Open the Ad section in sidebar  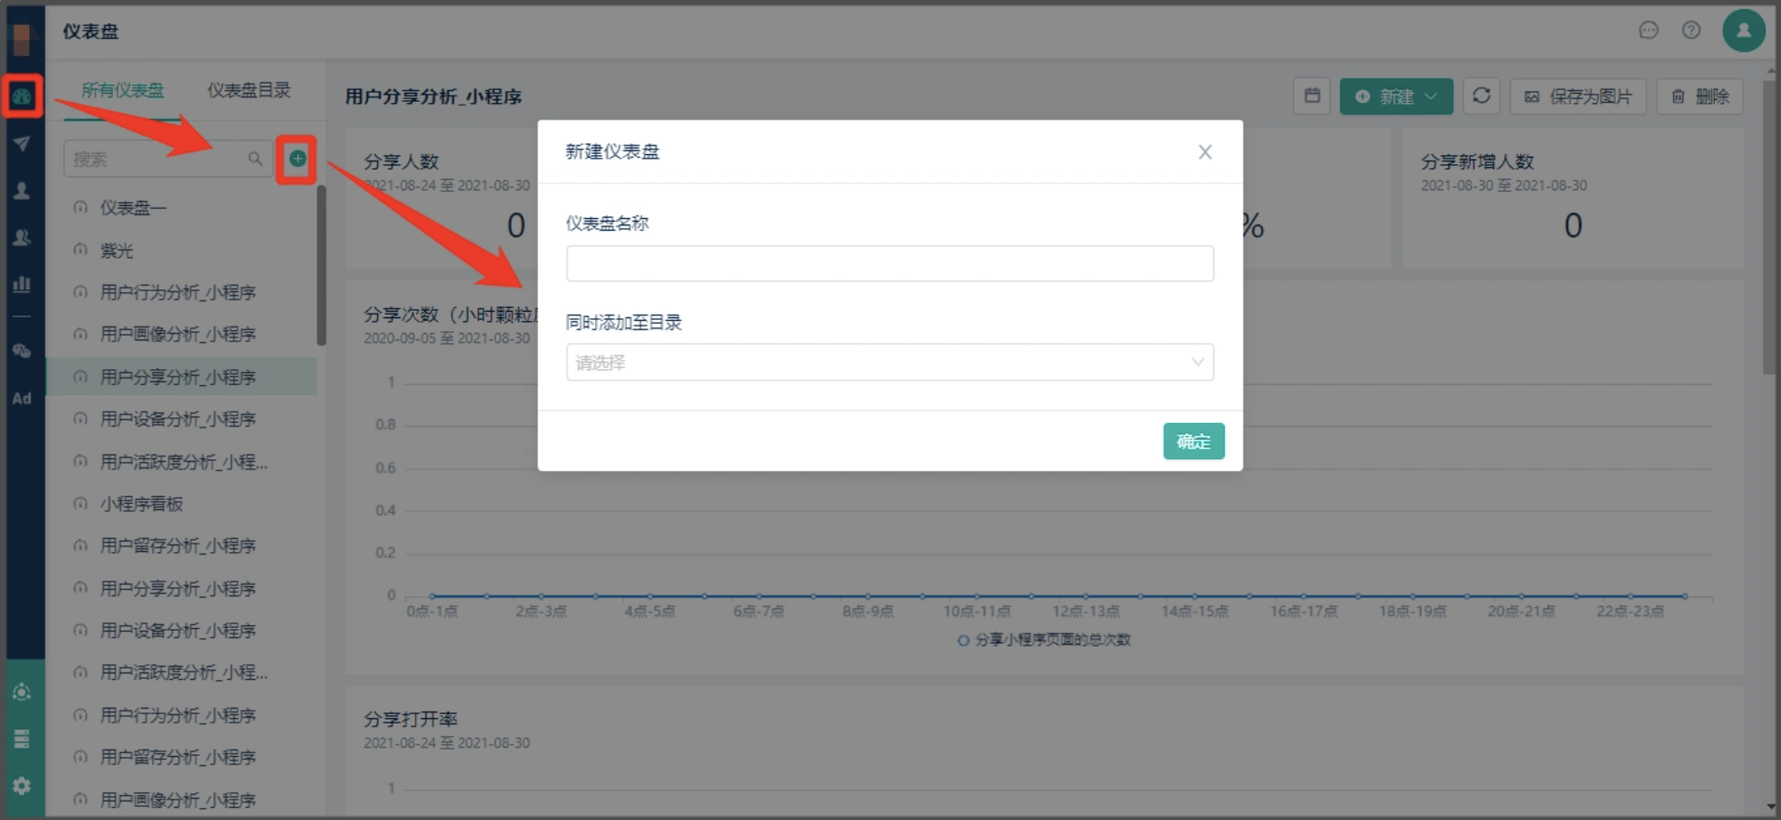click(x=21, y=398)
